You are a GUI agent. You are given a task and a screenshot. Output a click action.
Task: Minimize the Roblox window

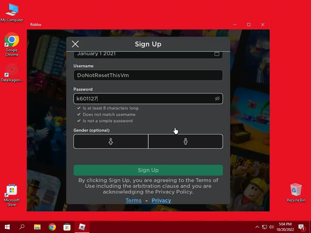tap(235, 25)
